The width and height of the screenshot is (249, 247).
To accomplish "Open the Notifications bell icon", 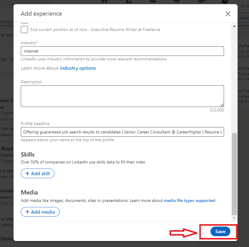I will pos(201,2).
